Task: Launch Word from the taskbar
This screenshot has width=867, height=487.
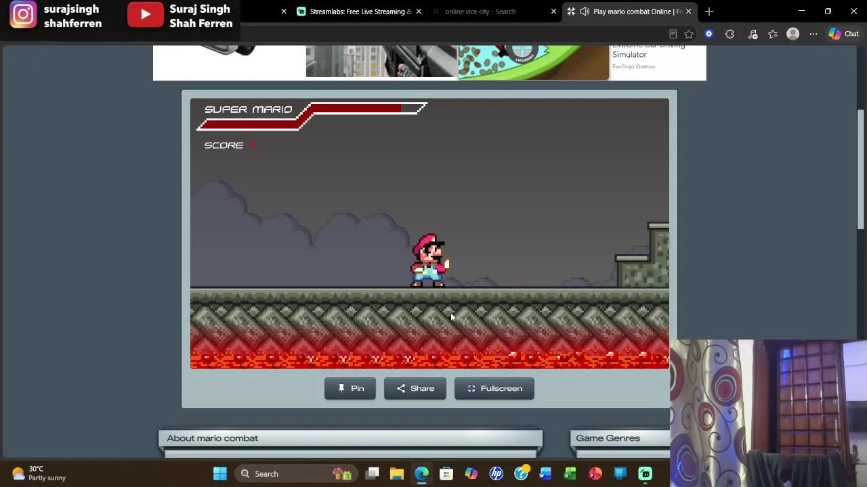Action: click(545, 473)
